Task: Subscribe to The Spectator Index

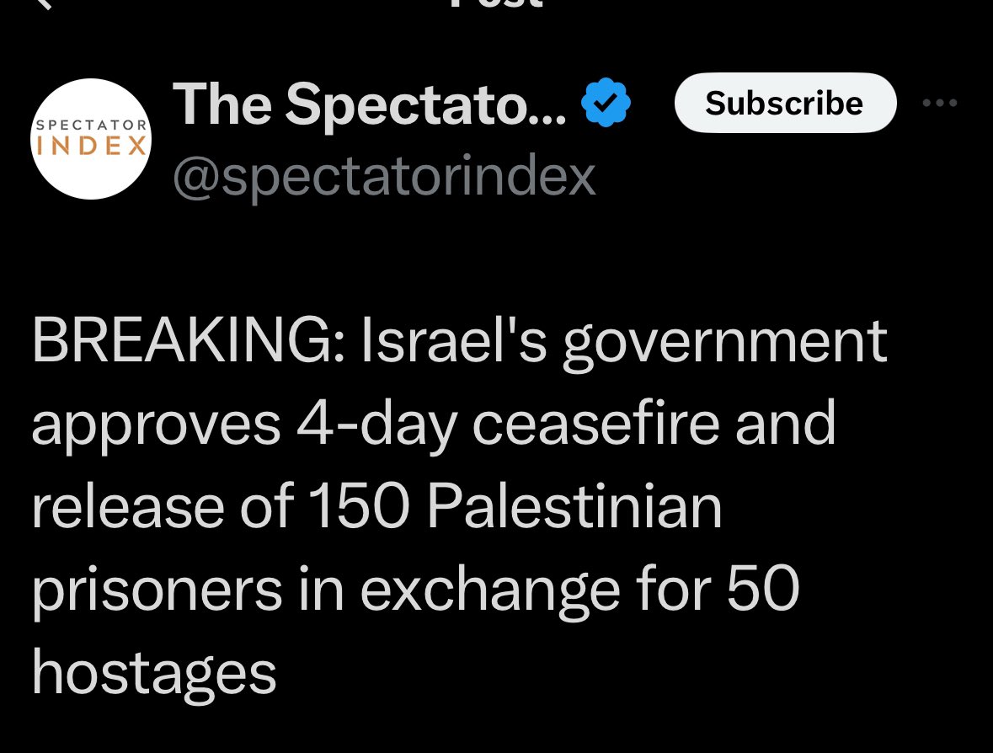Action: click(x=785, y=103)
